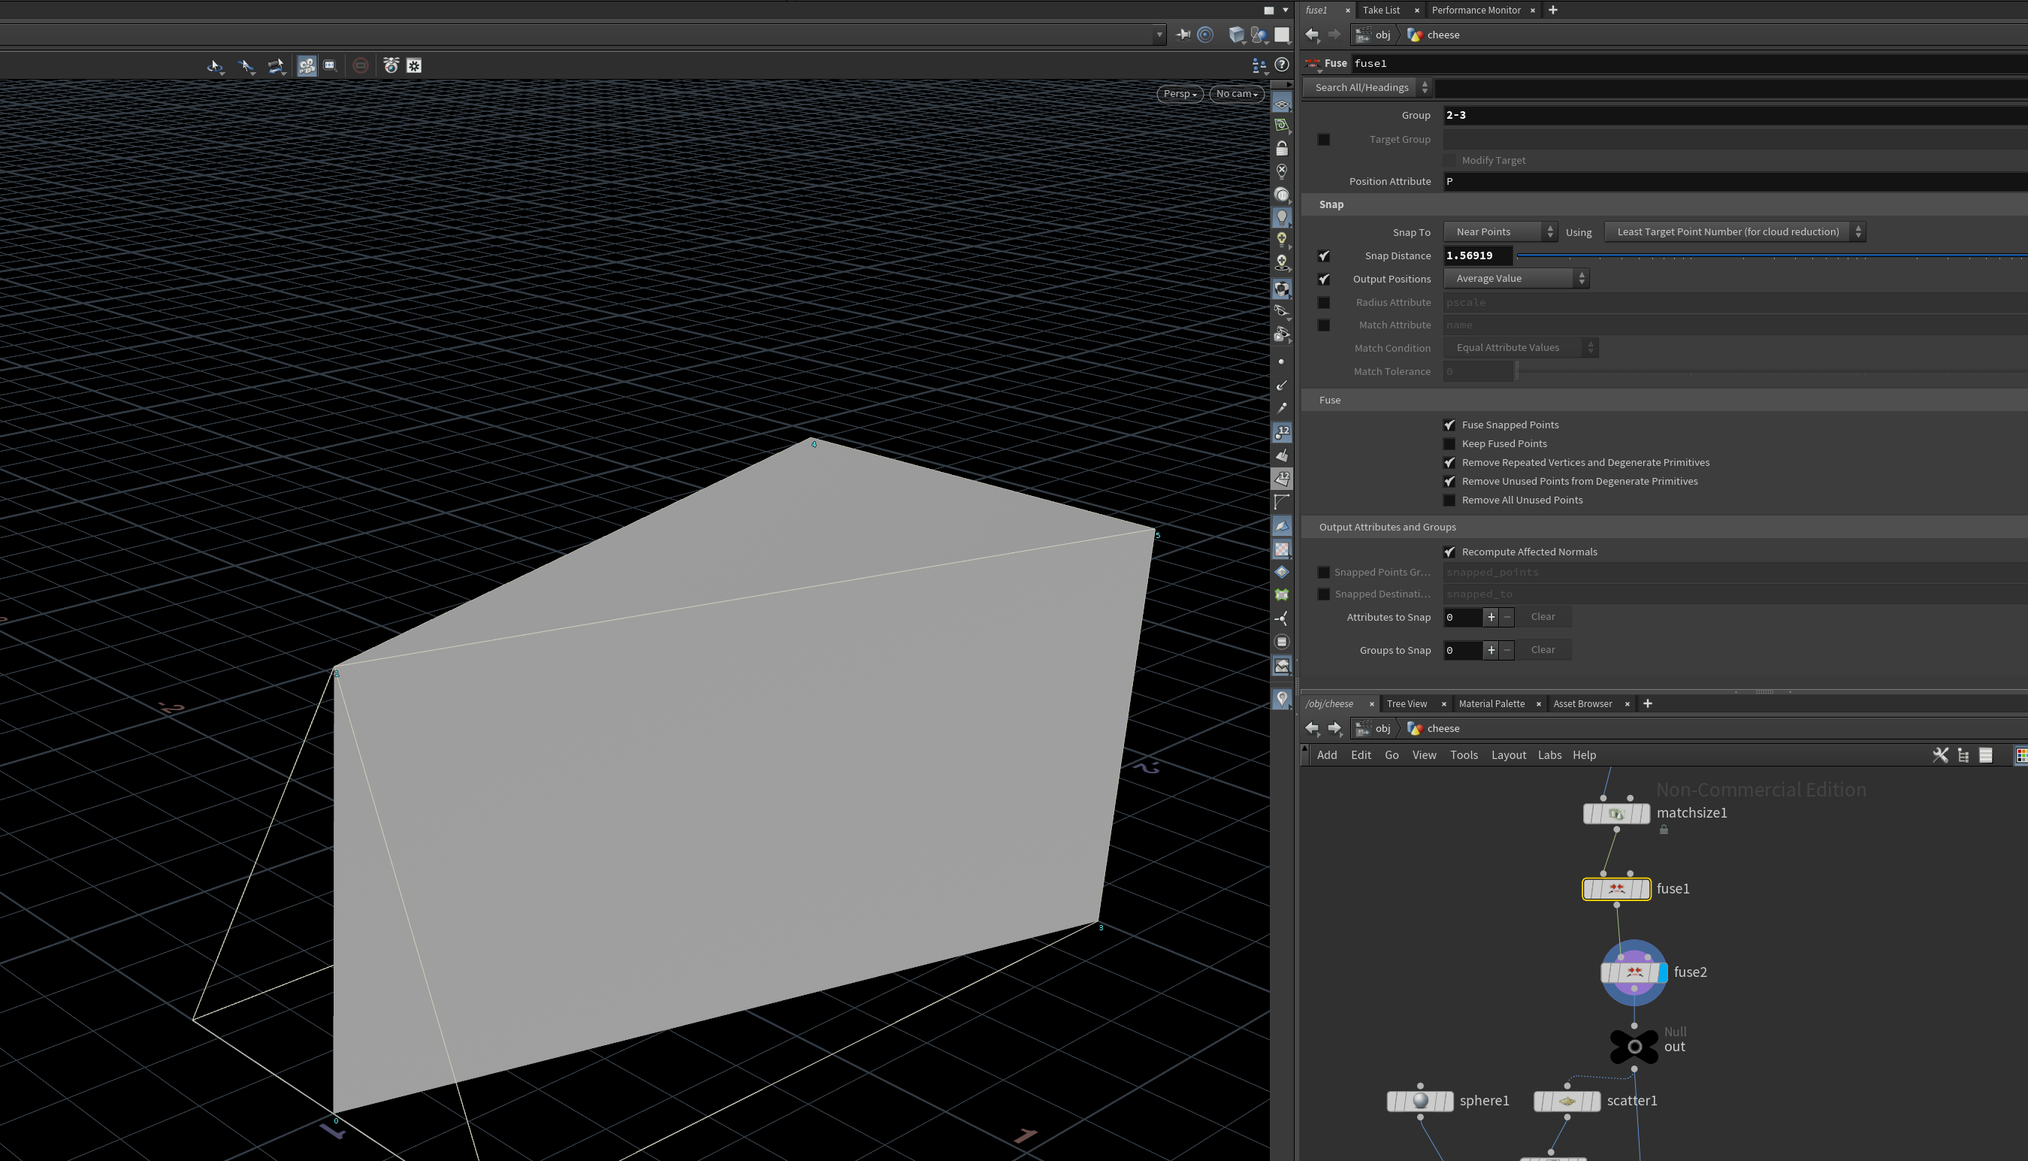Click the out Null node icon
Screen dimensions: 2028x1161
1634,1046
